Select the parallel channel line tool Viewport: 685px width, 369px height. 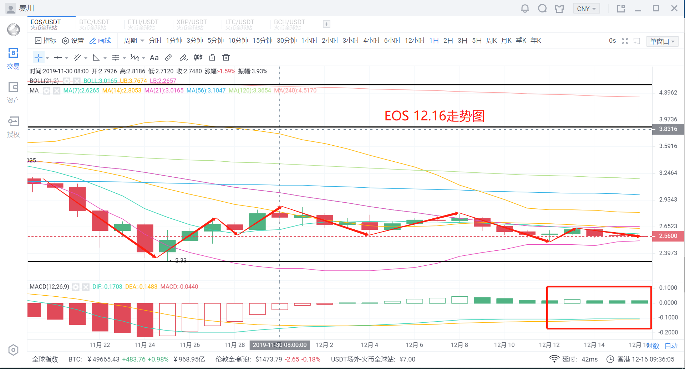[77, 57]
